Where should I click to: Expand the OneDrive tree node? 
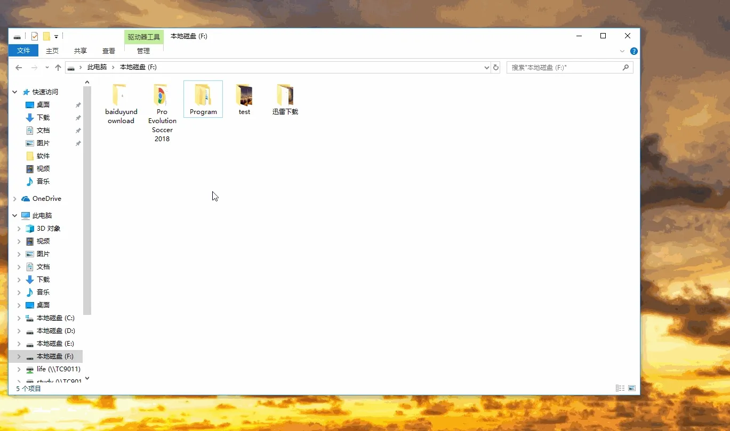click(x=14, y=198)
